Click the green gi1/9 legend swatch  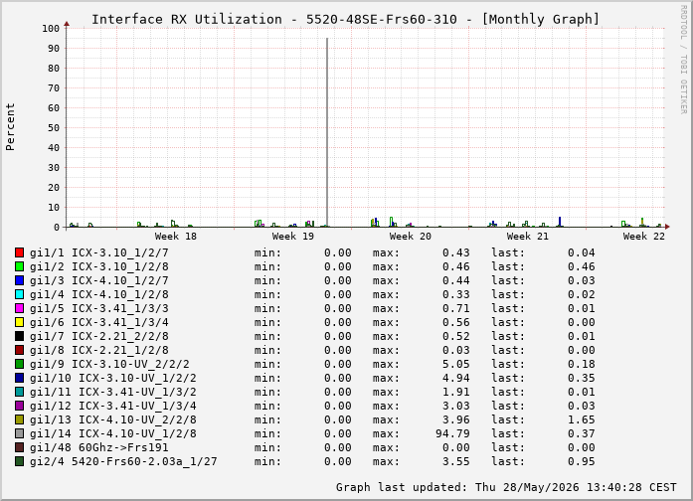19,364
